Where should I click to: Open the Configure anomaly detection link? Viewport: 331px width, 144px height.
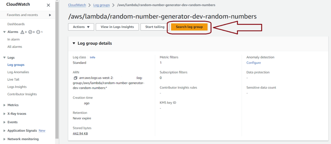click(x=253, y=63)
